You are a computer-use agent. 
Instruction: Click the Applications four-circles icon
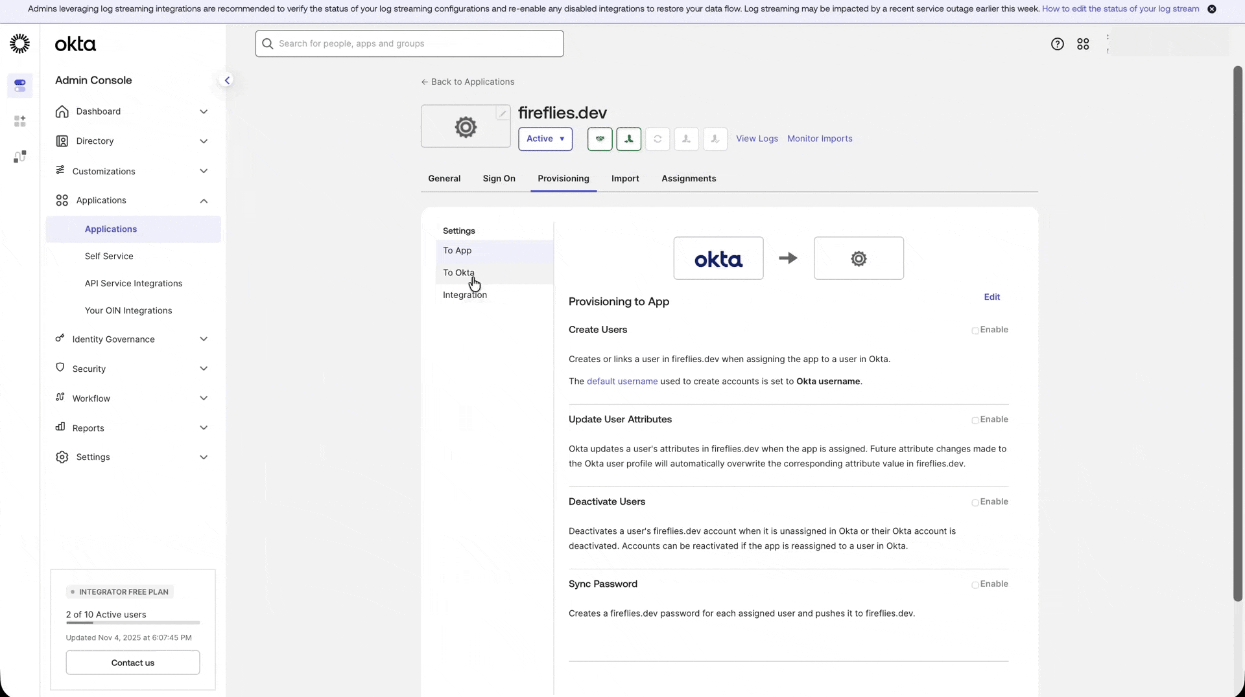[62, 200]
